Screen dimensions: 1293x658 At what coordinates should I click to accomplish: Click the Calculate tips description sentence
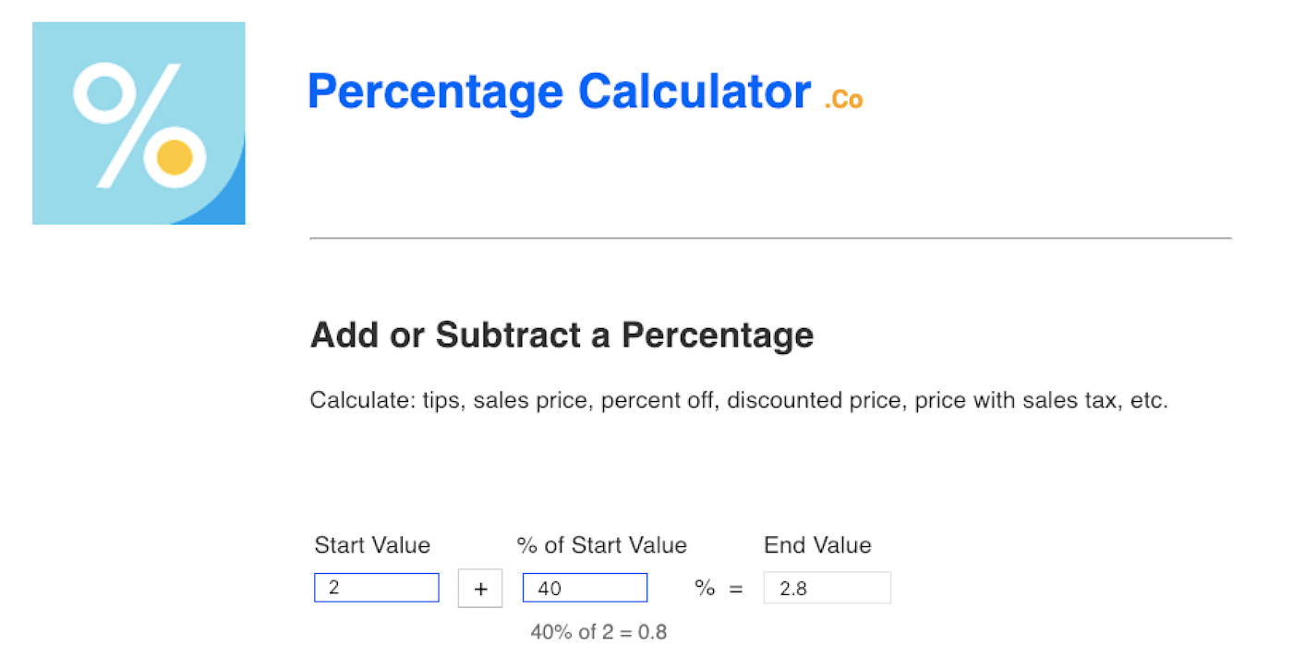tap(739, 402)
